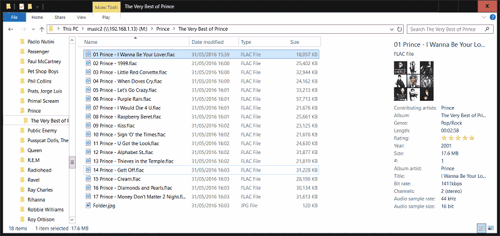The image size is (500, 236).
Task: Click Prince in the address breadcrumb
Action: [163, 29]
